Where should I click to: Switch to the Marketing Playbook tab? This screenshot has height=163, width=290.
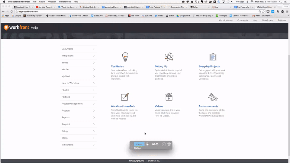tap(111, 7)
